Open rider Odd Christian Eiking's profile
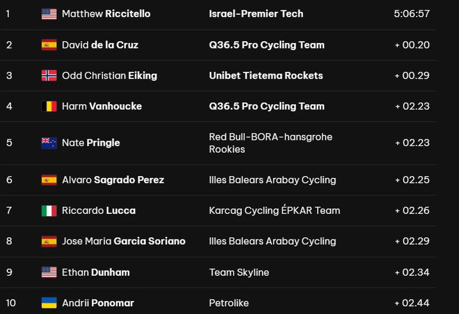 coord(109,76)
